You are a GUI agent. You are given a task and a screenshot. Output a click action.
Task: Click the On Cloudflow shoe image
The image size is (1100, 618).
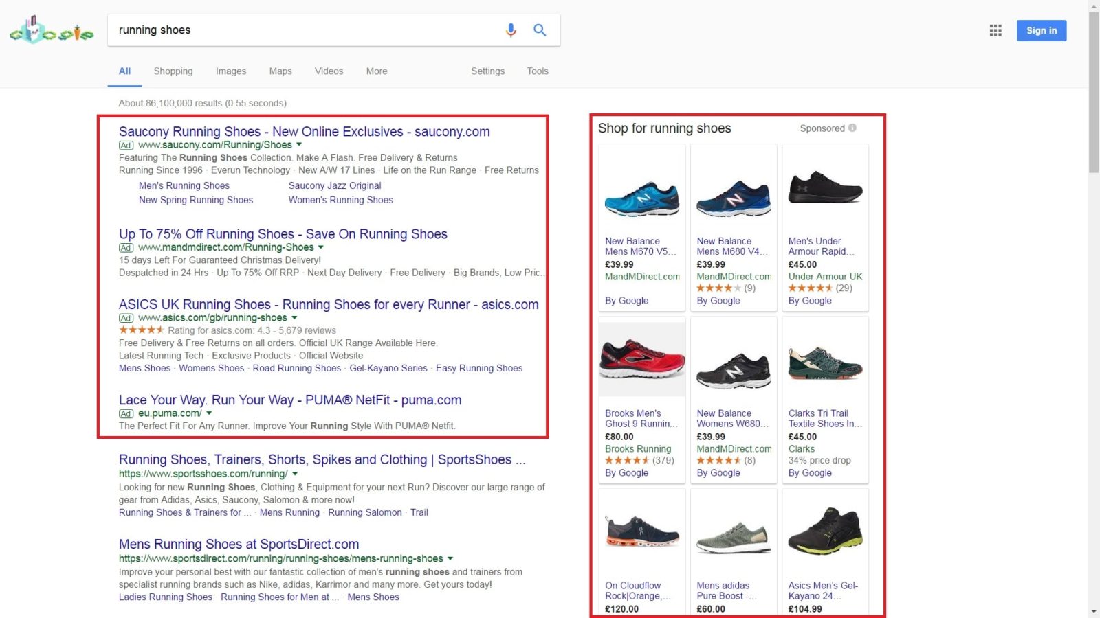pyautogui.click(x=642, y=531)
